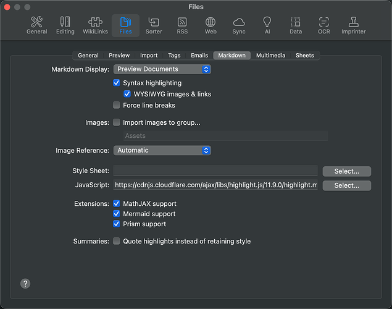Toggle Quote highlights instead of retaining style
This screenshot has width=392, height=309.
[x=117, y=241]
